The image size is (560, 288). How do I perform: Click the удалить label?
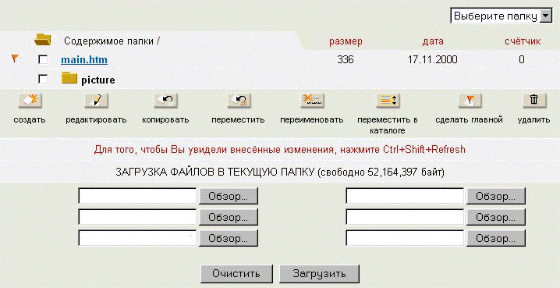point(534,119)
